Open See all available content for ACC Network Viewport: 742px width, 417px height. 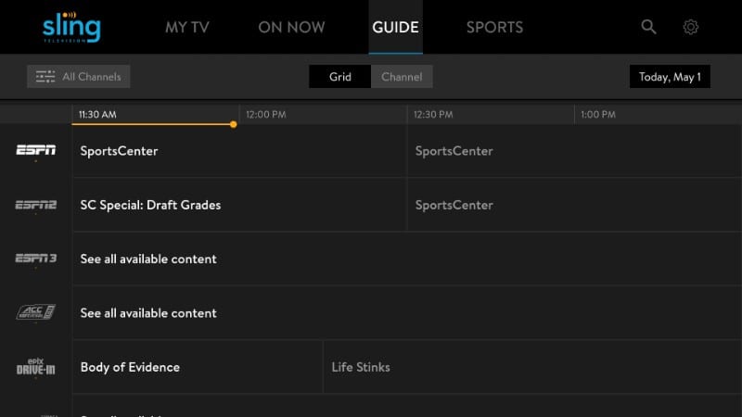[407, 312]
